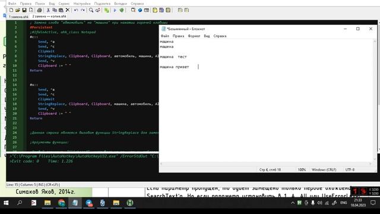Open SciTE Настройки menu

tap(82, 4)
